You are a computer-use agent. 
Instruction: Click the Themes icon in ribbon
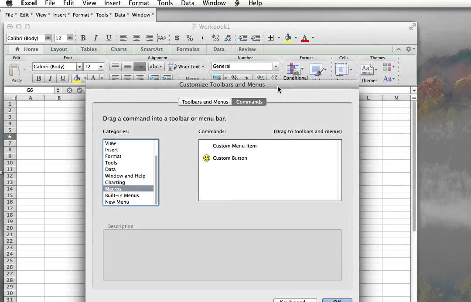367,70
